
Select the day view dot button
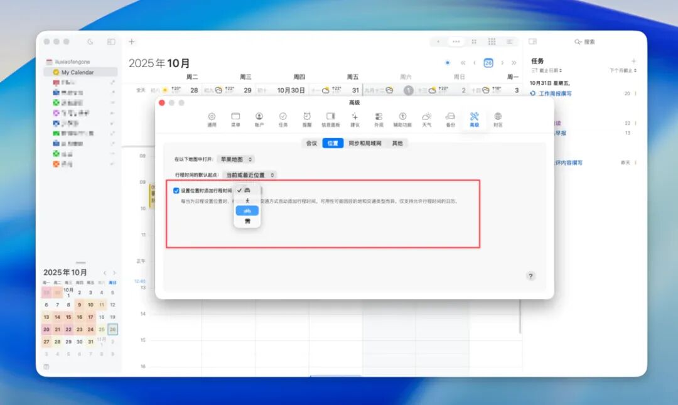[438, 41]
